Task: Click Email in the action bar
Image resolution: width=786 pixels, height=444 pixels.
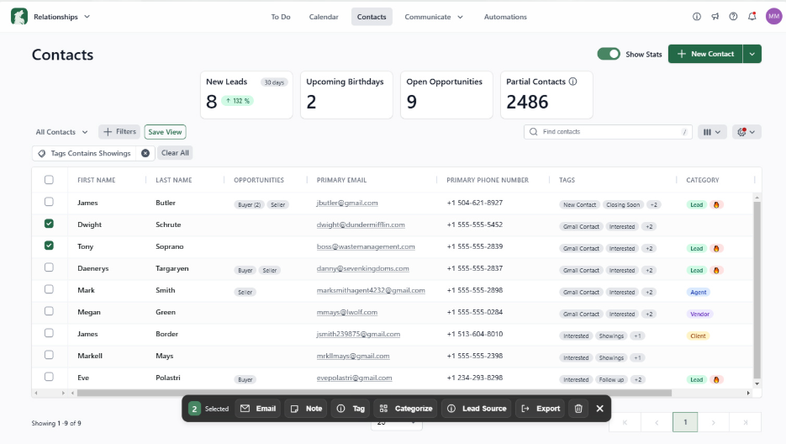Action: (258, 409)
